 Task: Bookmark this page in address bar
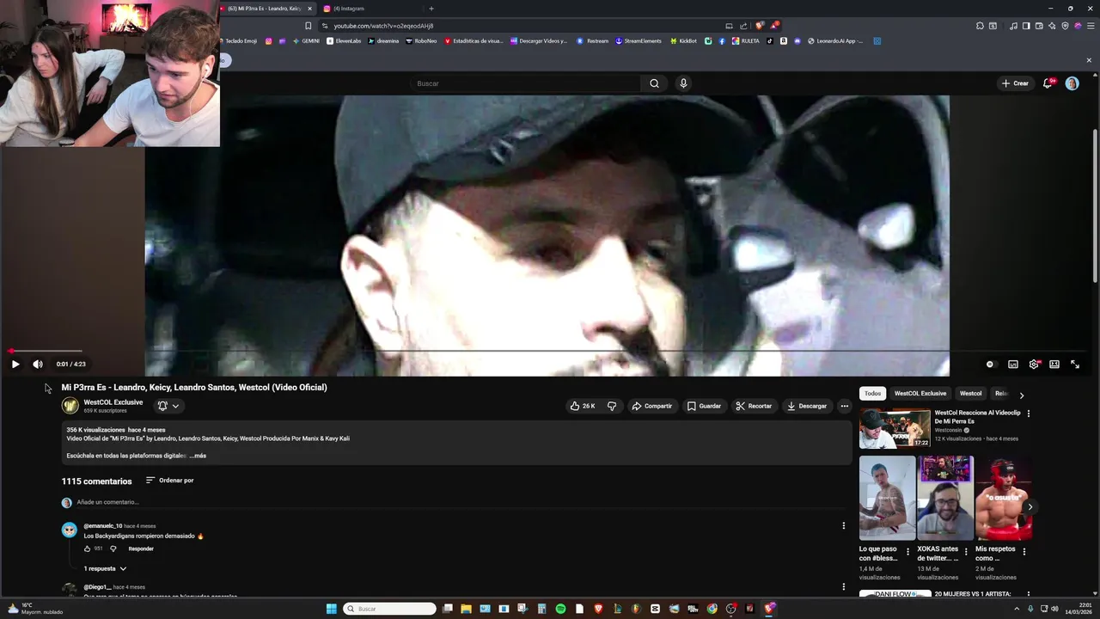coord(309,26)
